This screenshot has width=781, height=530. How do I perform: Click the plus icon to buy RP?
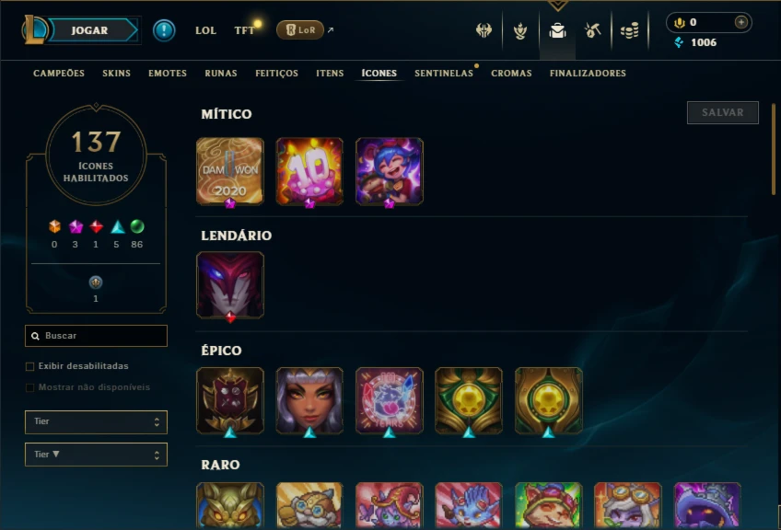tap(740, 22)
